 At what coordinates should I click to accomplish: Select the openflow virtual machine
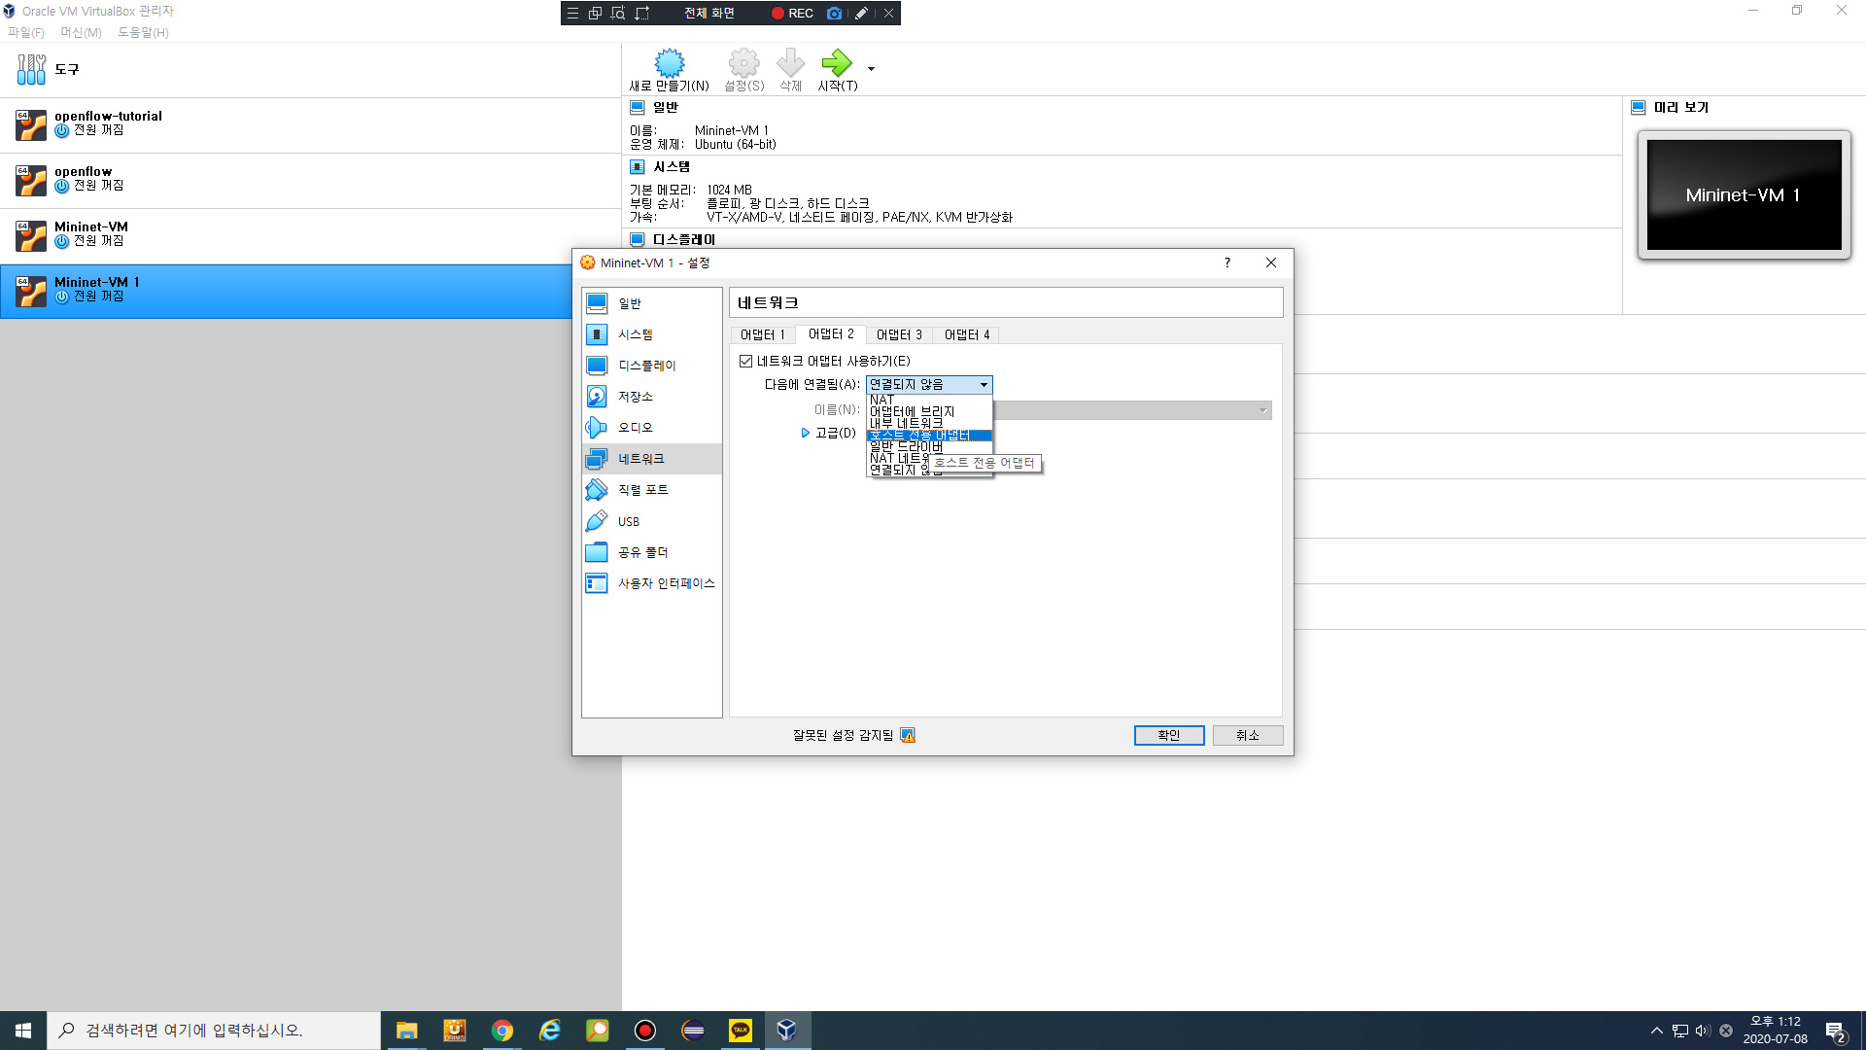[310, 181]
